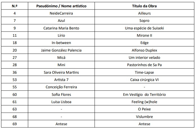Viewport: 196px width, 130px height.
Task: Select the 'Azul' artist name
Action: 61,21
